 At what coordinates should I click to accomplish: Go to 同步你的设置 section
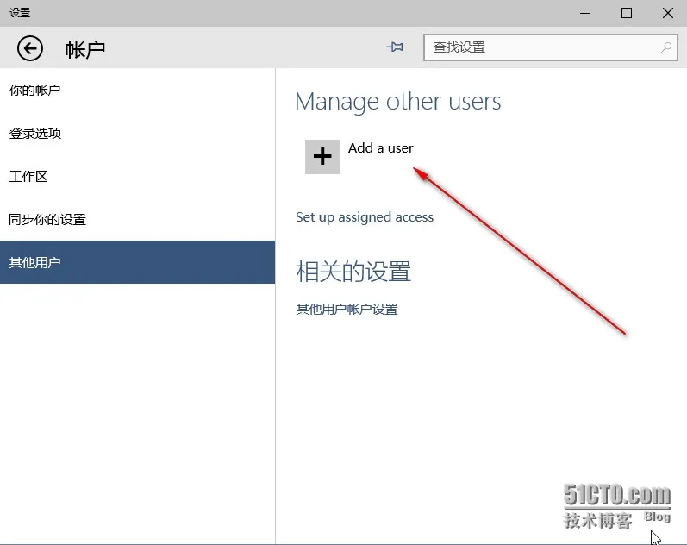137,219
